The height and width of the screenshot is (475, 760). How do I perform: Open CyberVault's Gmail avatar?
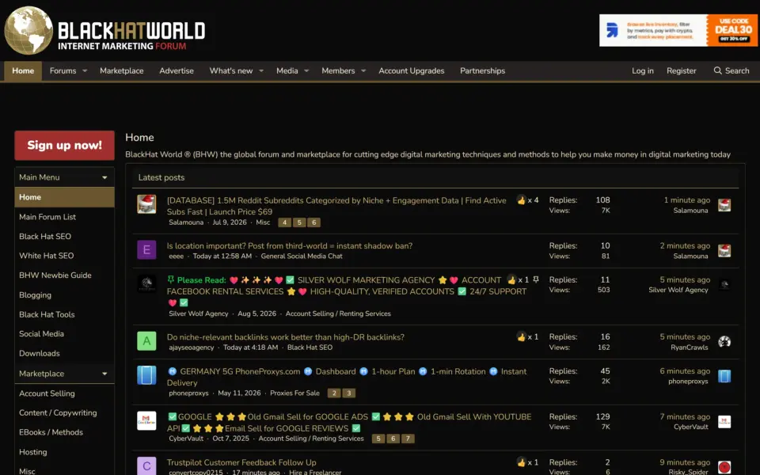(x=146, y=420)
